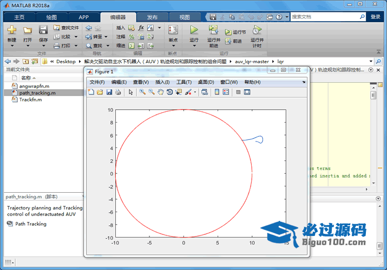Click Run Section (运行节)

coord(235,32)
